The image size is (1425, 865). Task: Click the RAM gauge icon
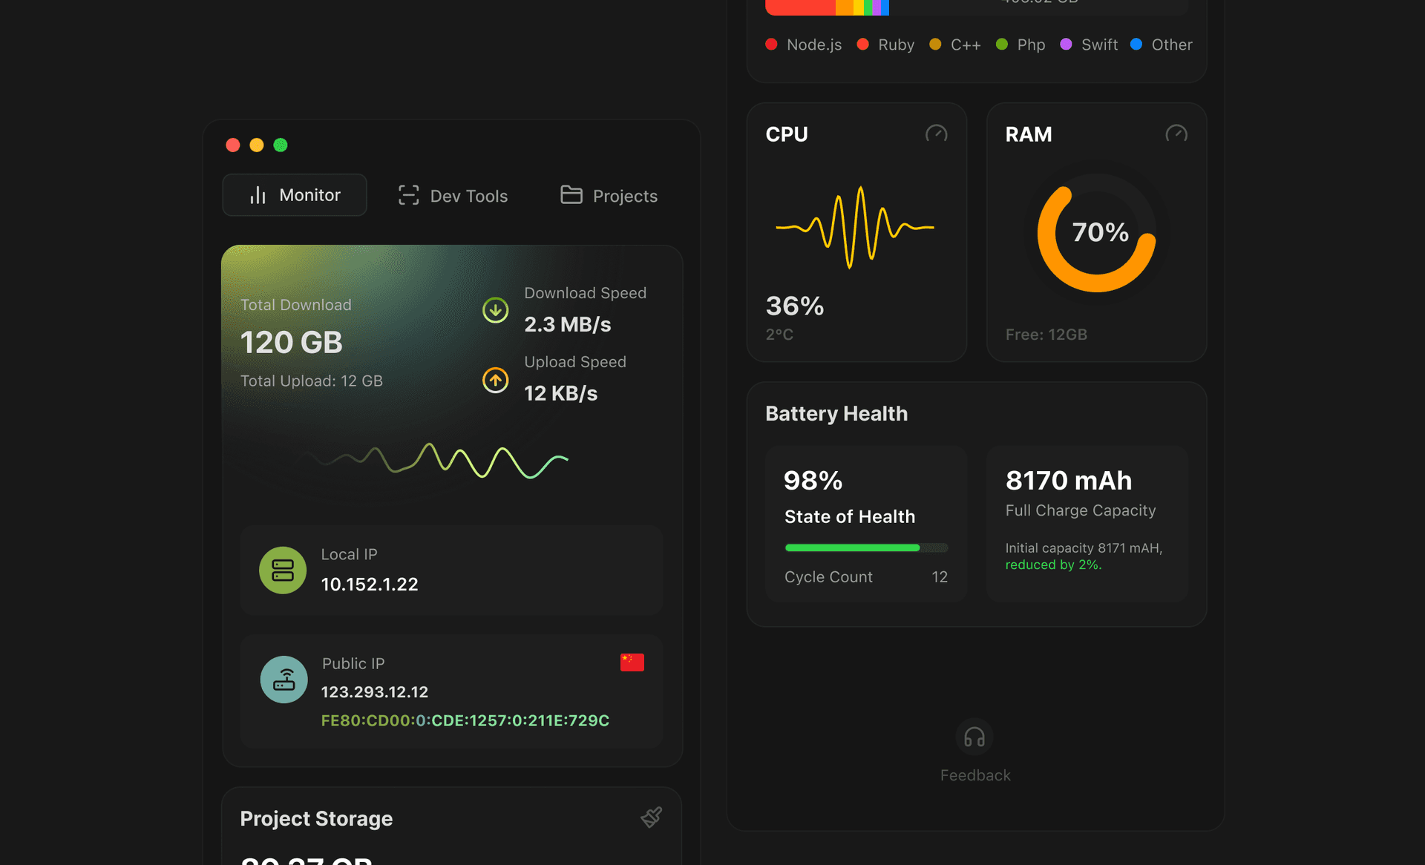(x=1176, y=134)
